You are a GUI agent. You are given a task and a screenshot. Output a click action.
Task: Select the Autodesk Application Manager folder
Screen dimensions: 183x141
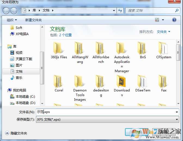click(x=122, y=57)
